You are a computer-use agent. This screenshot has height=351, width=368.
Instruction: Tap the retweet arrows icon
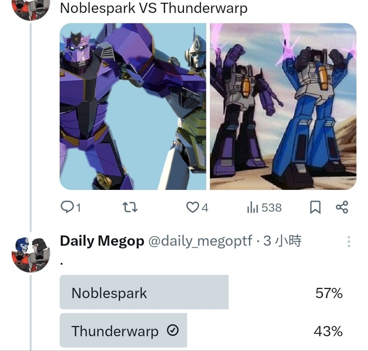click(x=130, y=207)
